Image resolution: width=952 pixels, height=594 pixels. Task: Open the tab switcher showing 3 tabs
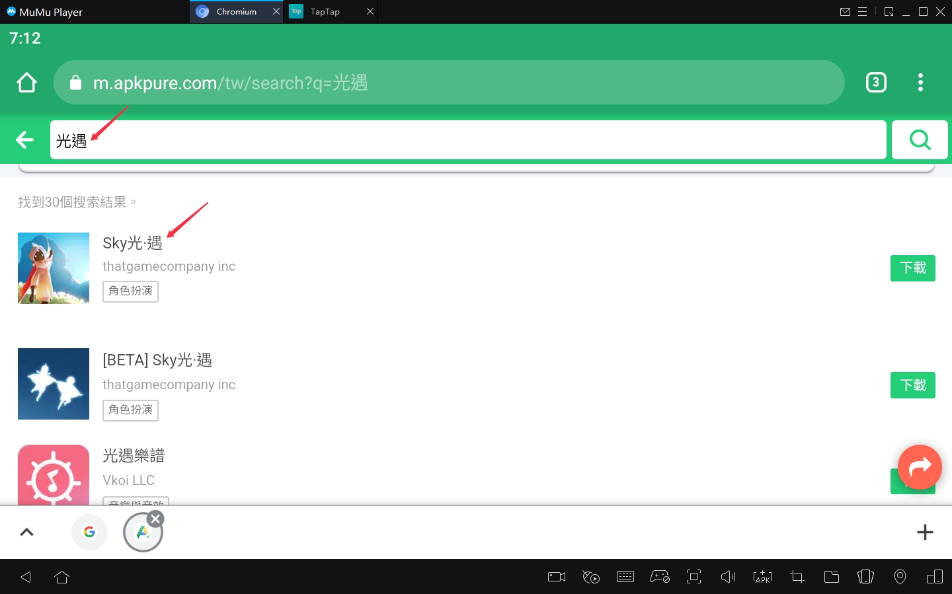[876, 82]
